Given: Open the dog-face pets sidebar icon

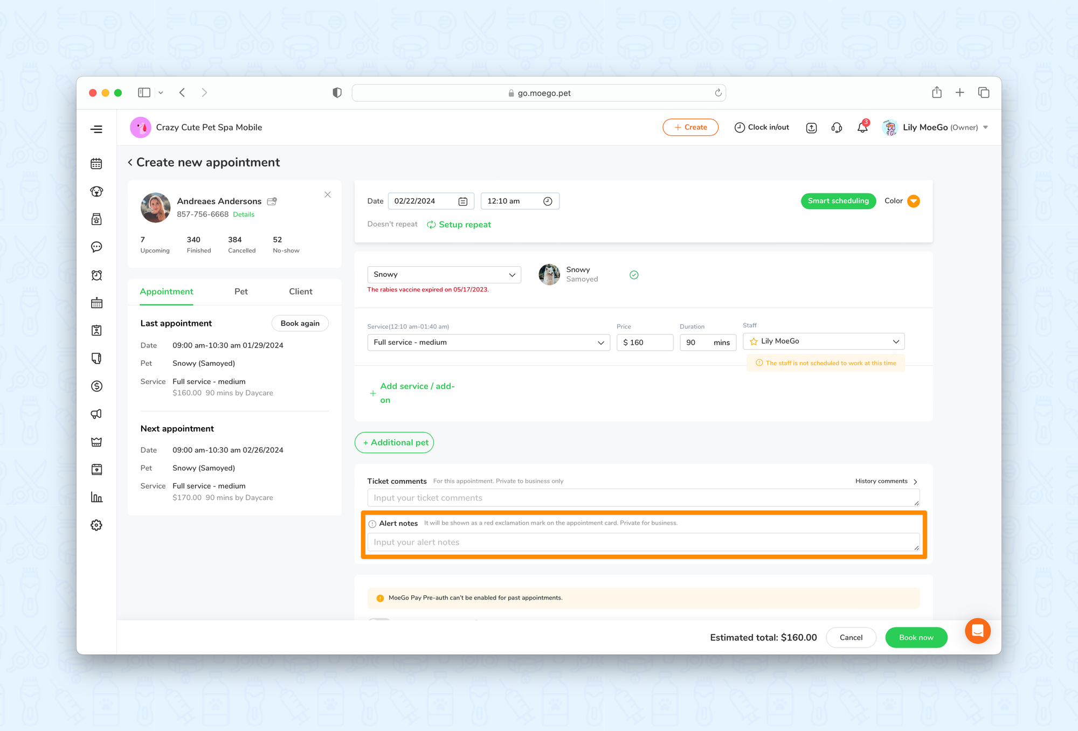Looking at the screenshot, I should 96,192.
